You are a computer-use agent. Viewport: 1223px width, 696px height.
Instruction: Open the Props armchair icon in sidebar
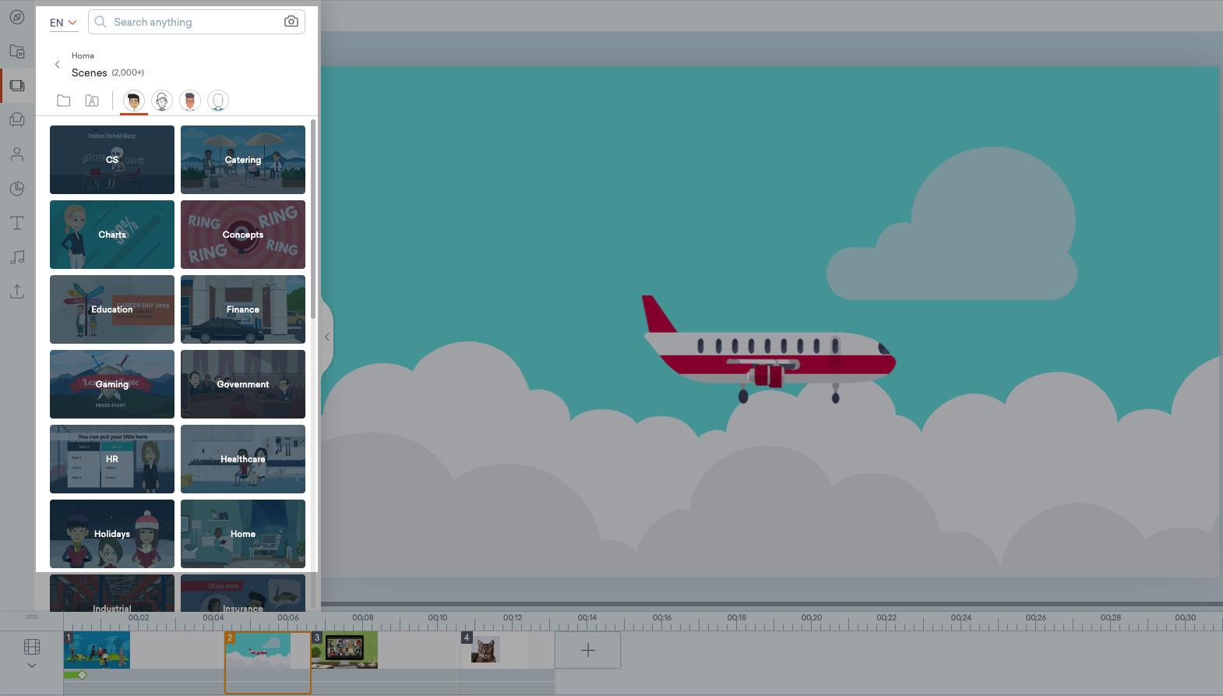(x=17, y=120)
